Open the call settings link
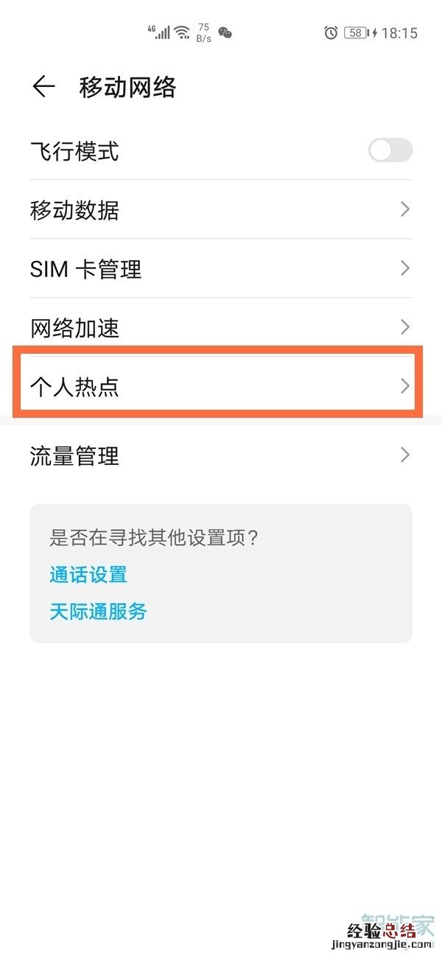442x958 pixels. [x=88, y=574]
